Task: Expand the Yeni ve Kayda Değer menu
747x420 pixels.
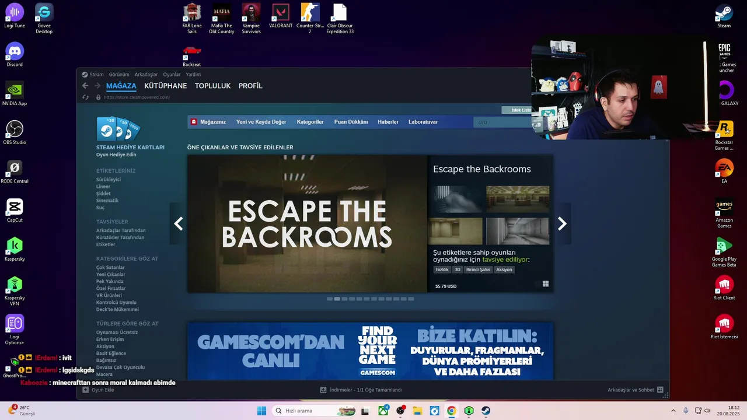Action: (261, 122)
